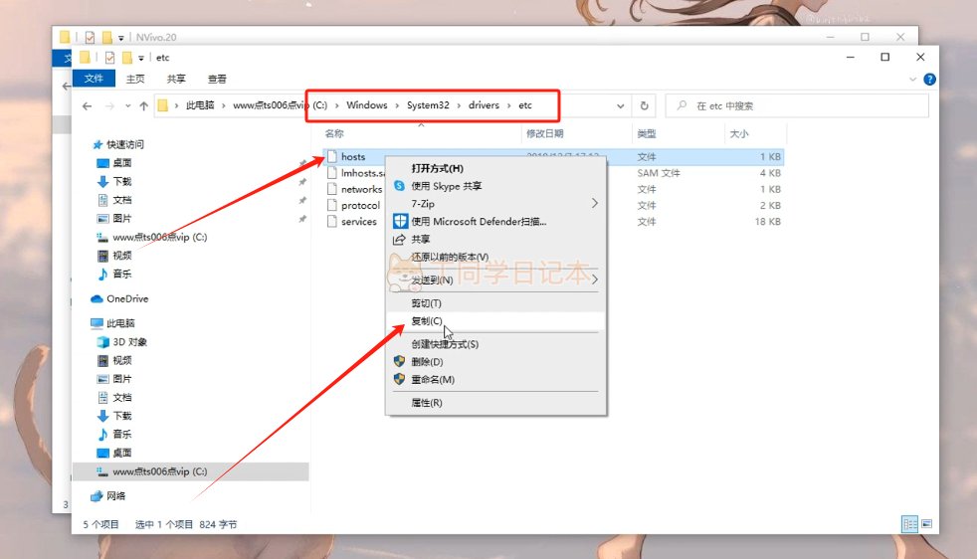The height and width of the screenshot is (559, 977).
Task: Expand the address bar history dropdown
Action: point(621,106)
